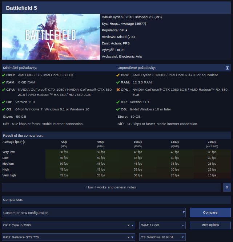Image resolution: width=233 pixels, height=242 pixels.
Task: Click the Minimální požadavky heading
Action: click(x=20, y=68)
